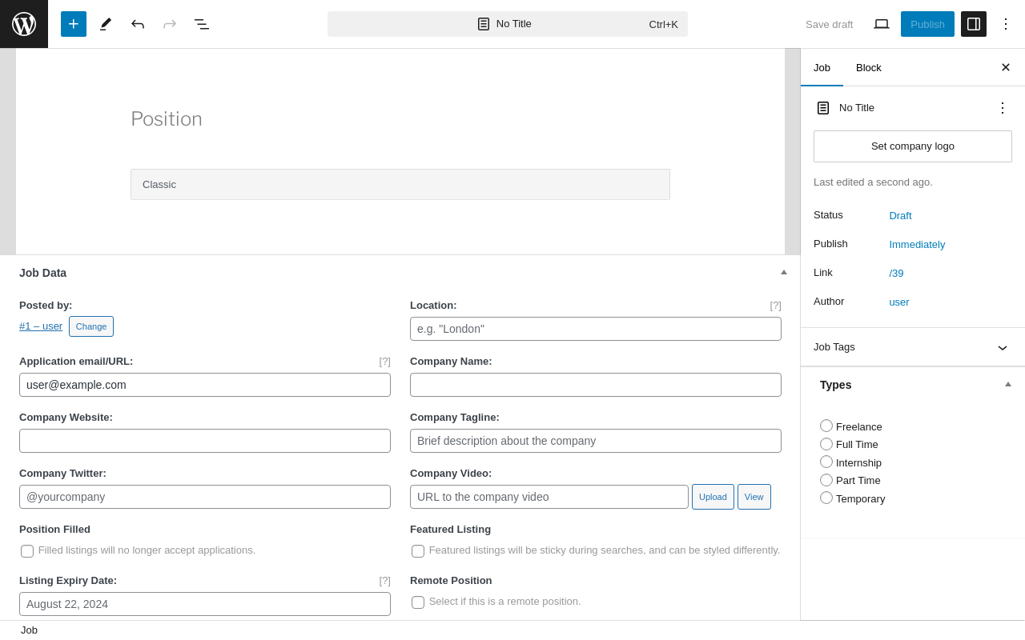Toggle the Settings sidebar panel icon
This screenshot has height=640, width=1025.
974,24
